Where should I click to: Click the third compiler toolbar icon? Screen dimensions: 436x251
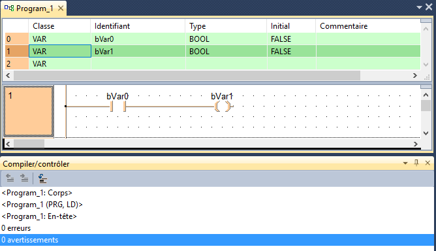click(42, 178)
